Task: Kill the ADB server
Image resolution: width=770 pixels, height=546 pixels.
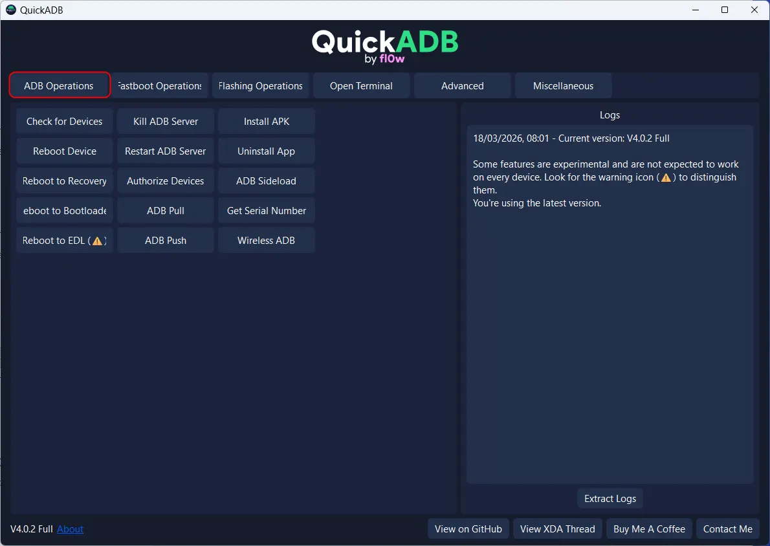Action: click(x=166, y=121)
